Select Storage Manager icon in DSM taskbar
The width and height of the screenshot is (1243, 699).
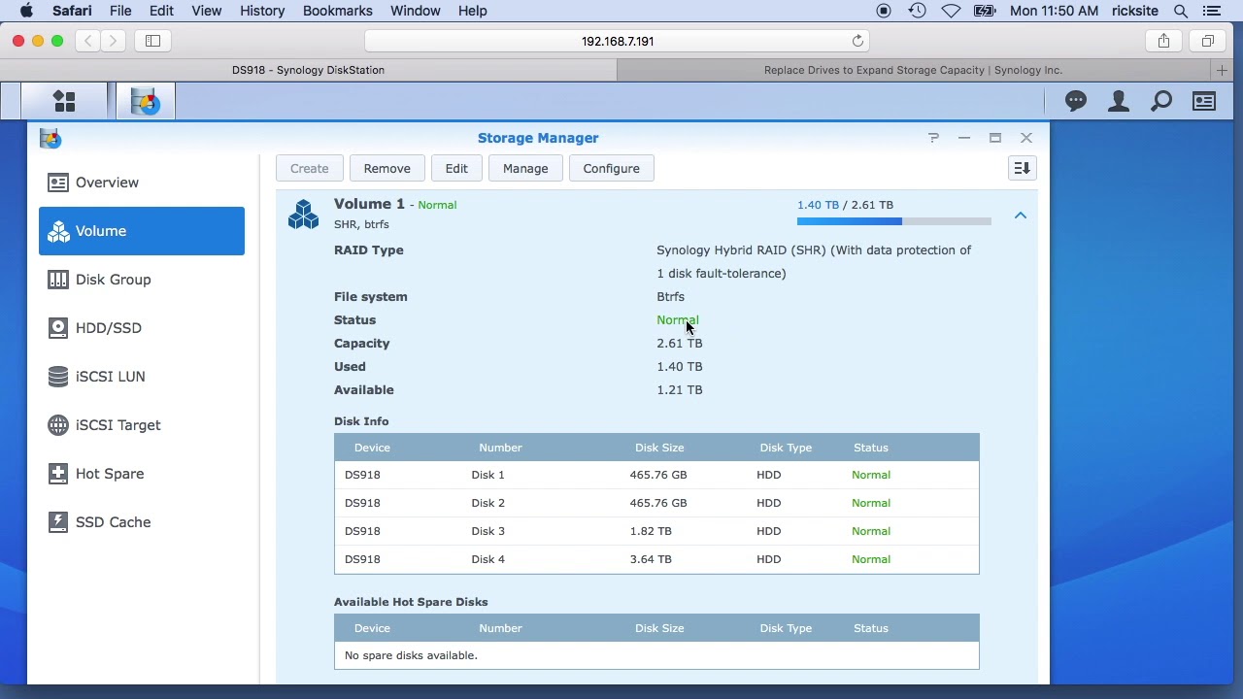146,101
